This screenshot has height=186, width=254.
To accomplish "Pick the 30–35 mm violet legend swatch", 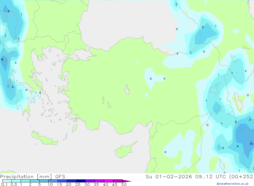I will pyautogui.click(x=90, y=181).
